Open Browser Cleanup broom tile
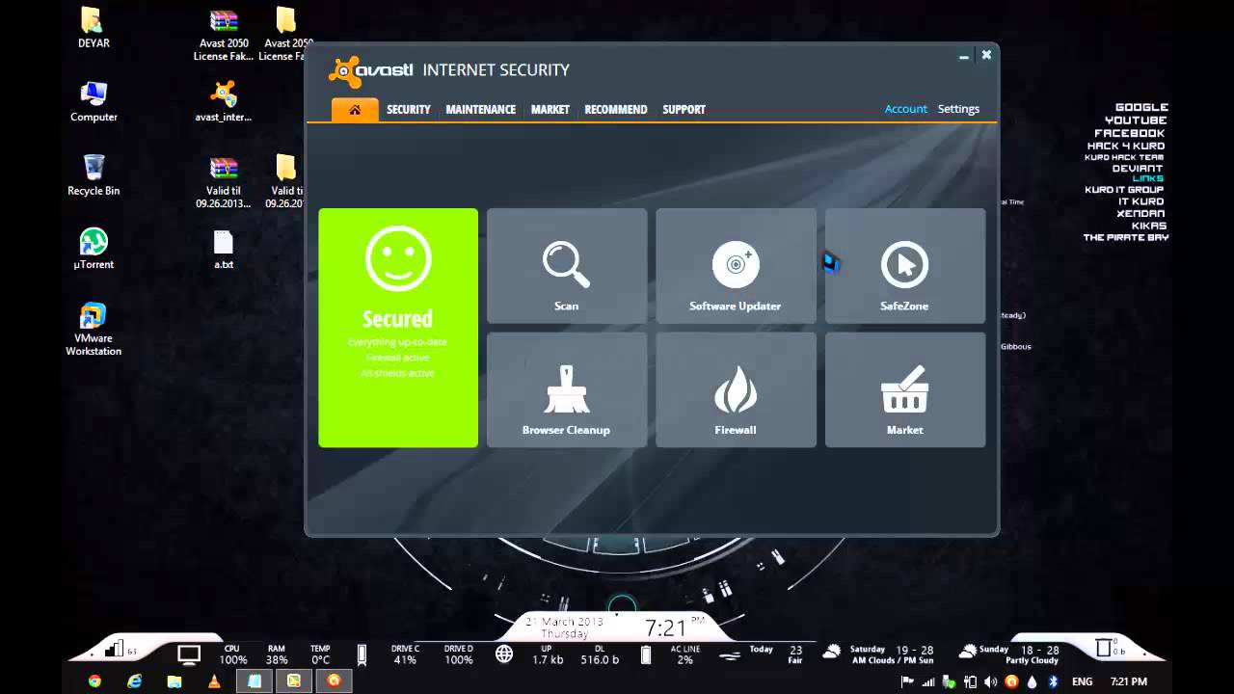Image resolution: width=1234 pixels, height=694 pixels. [567, 389]
